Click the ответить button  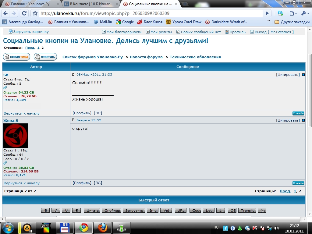[45, 57]
